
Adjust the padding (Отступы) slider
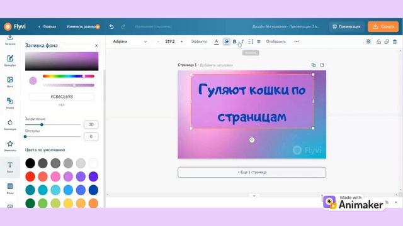click(53, 137)
